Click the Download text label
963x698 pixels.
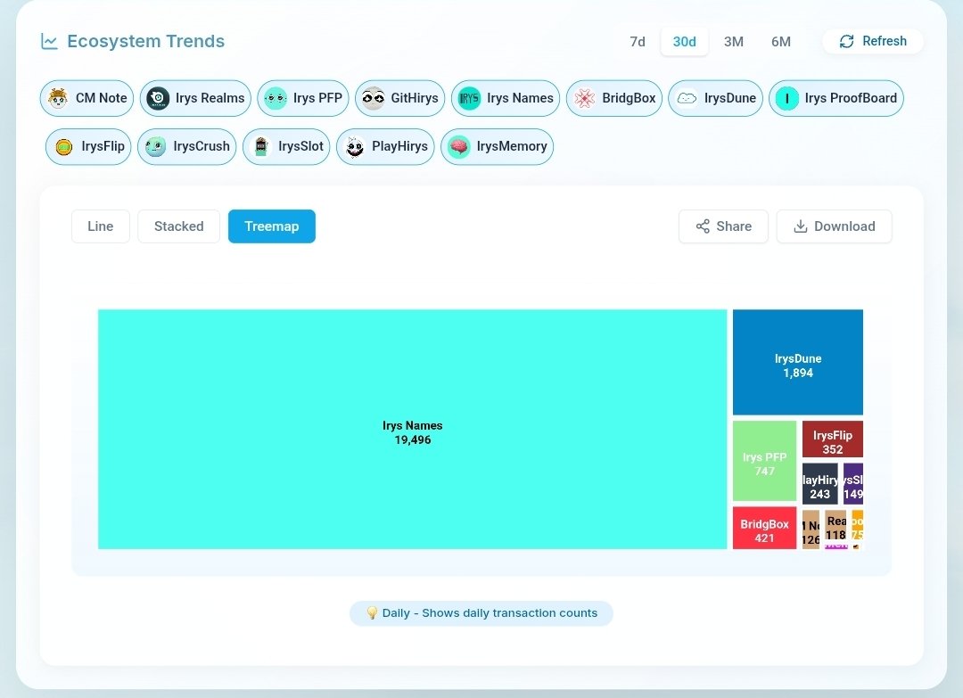[x=844, y=226]
